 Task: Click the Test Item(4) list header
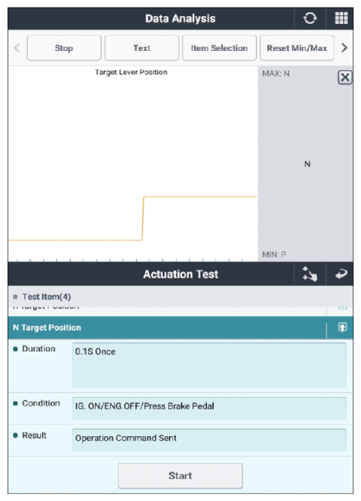tap(180, 297)
